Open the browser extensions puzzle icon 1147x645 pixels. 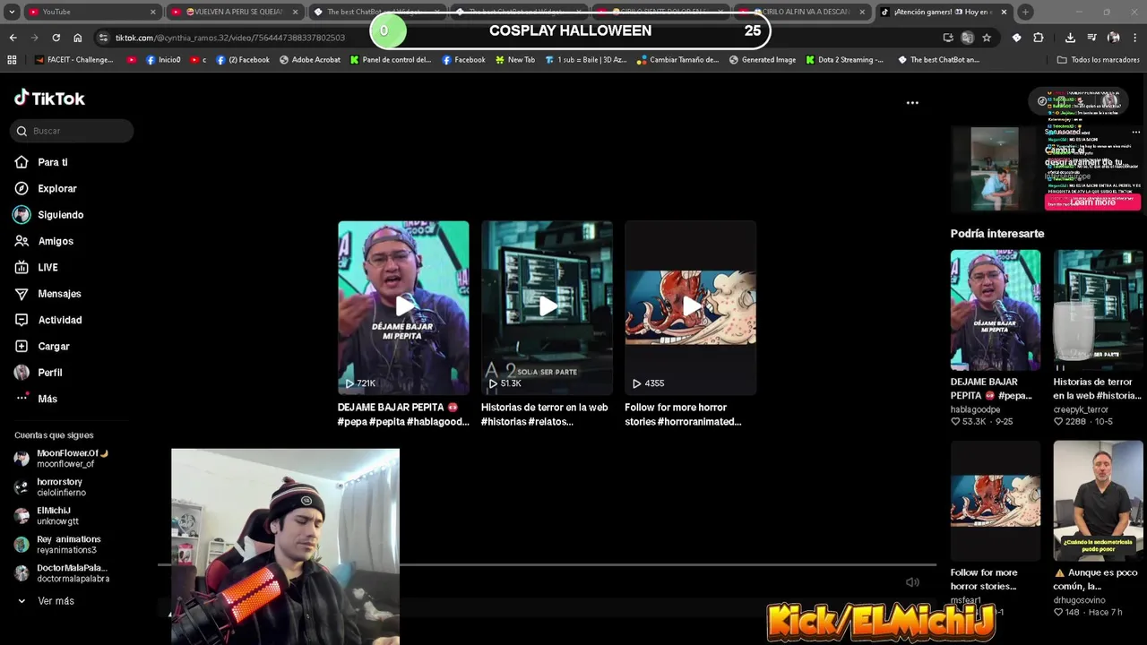pyautogui.click(x=1039, y=38)
